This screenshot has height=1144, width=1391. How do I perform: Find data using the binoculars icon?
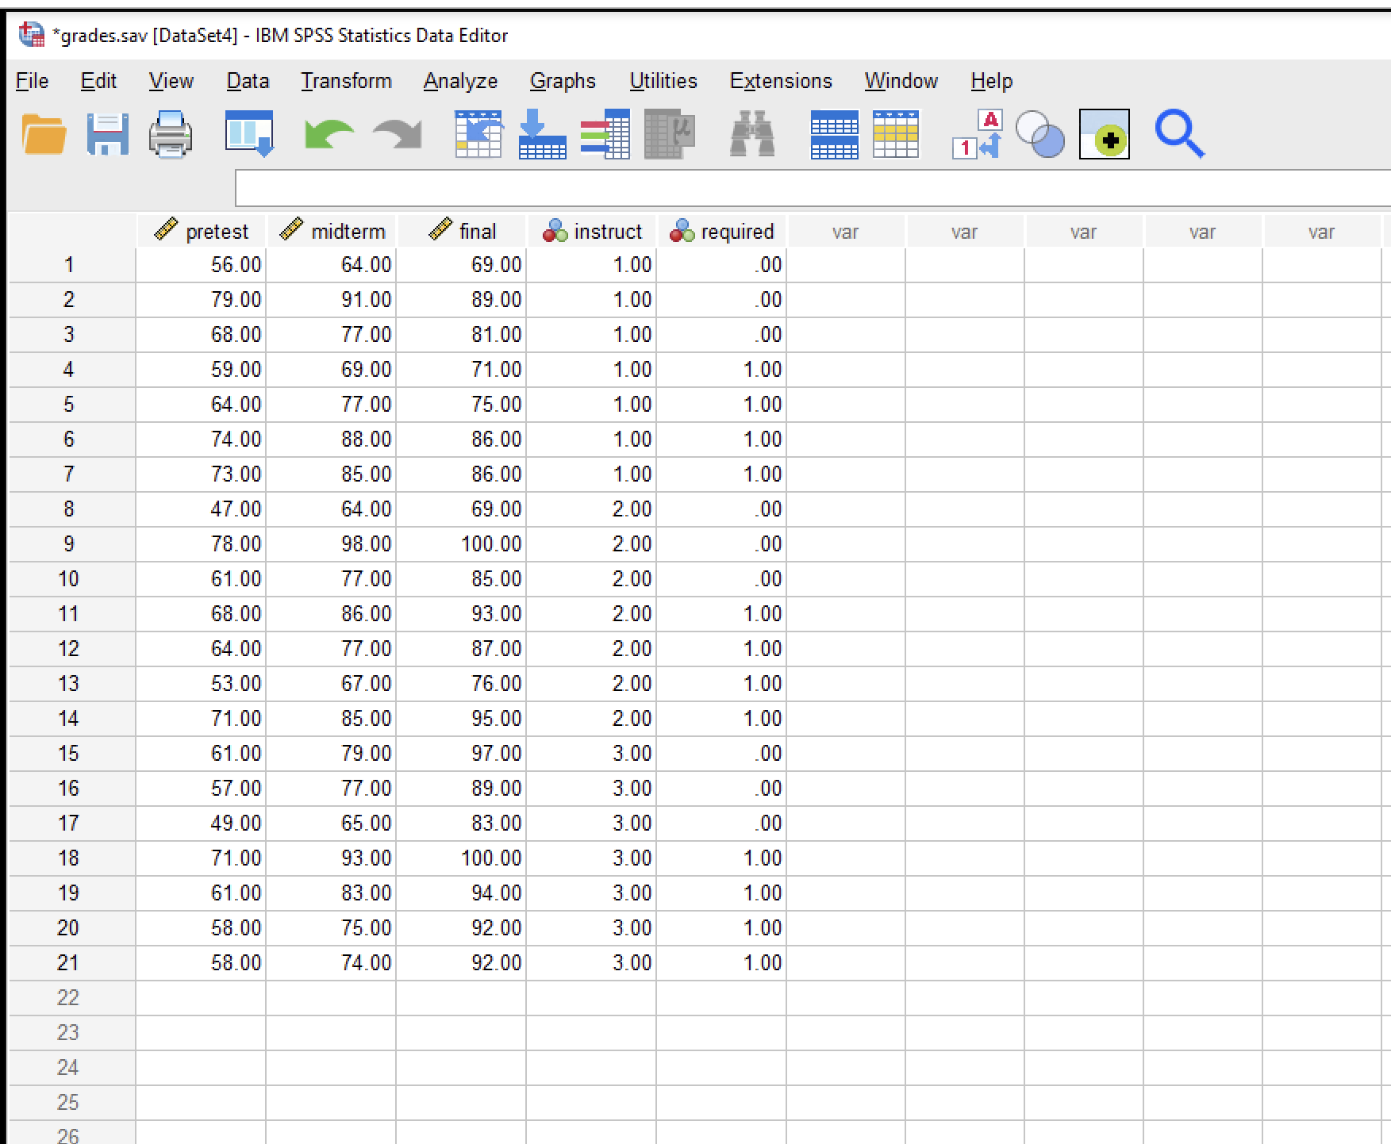tap(750, 135)
